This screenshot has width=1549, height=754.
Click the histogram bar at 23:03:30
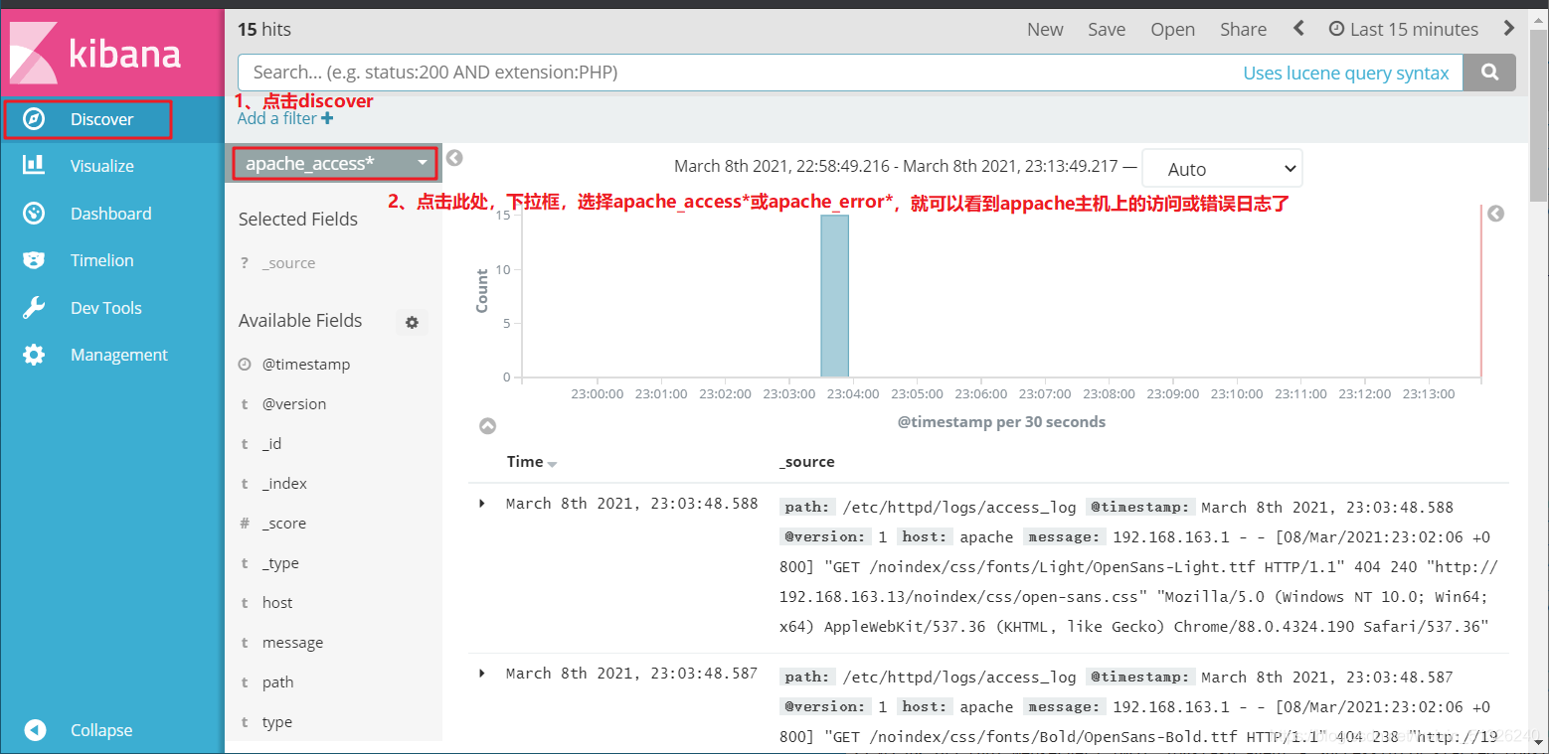point(834,296)
